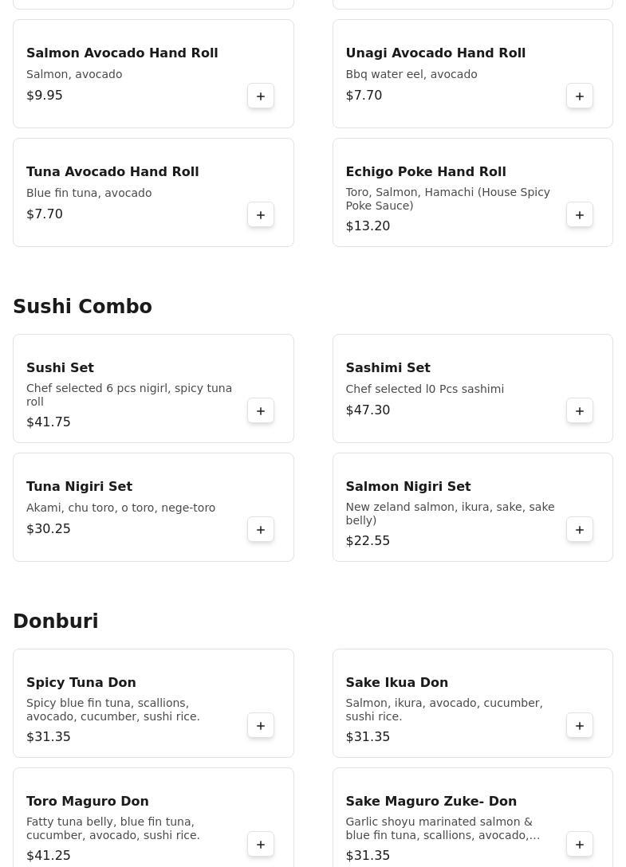Open Spicy Tuna Don item name
The height and width of the screenshot is (867, 626).
[x=81, y=682]
